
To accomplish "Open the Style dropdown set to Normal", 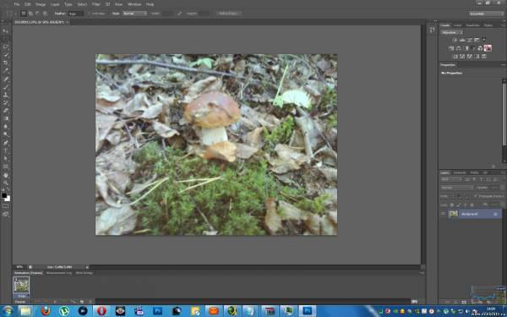I will click(x=134, y=14).
